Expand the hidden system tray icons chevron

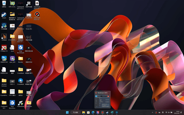152,112
